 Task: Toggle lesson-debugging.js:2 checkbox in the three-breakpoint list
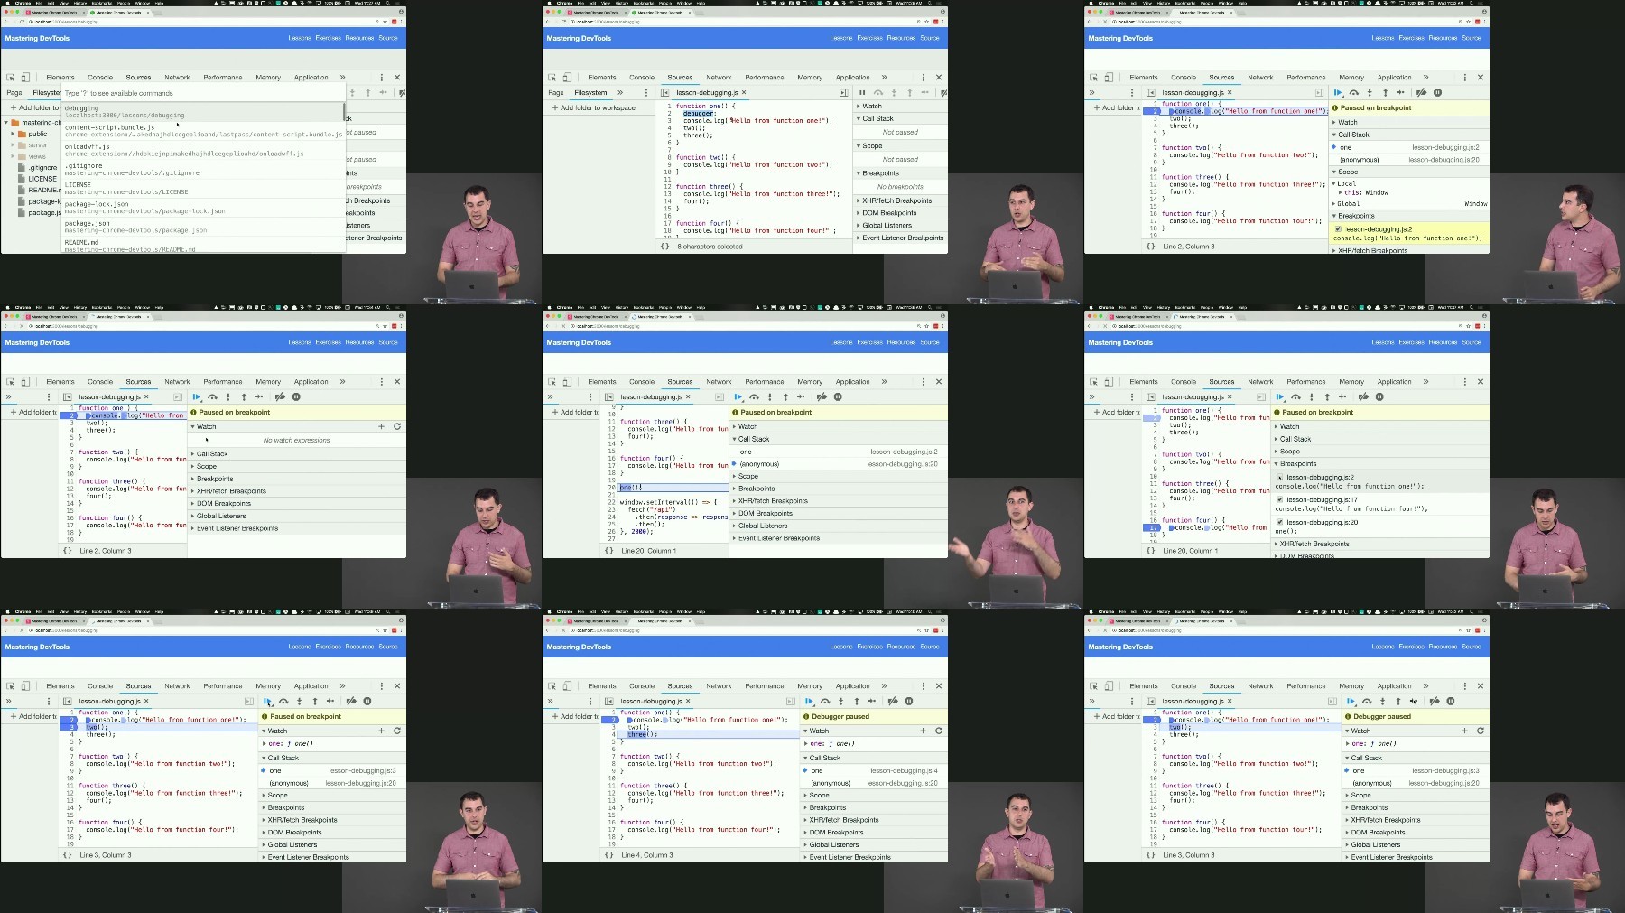1279,477
